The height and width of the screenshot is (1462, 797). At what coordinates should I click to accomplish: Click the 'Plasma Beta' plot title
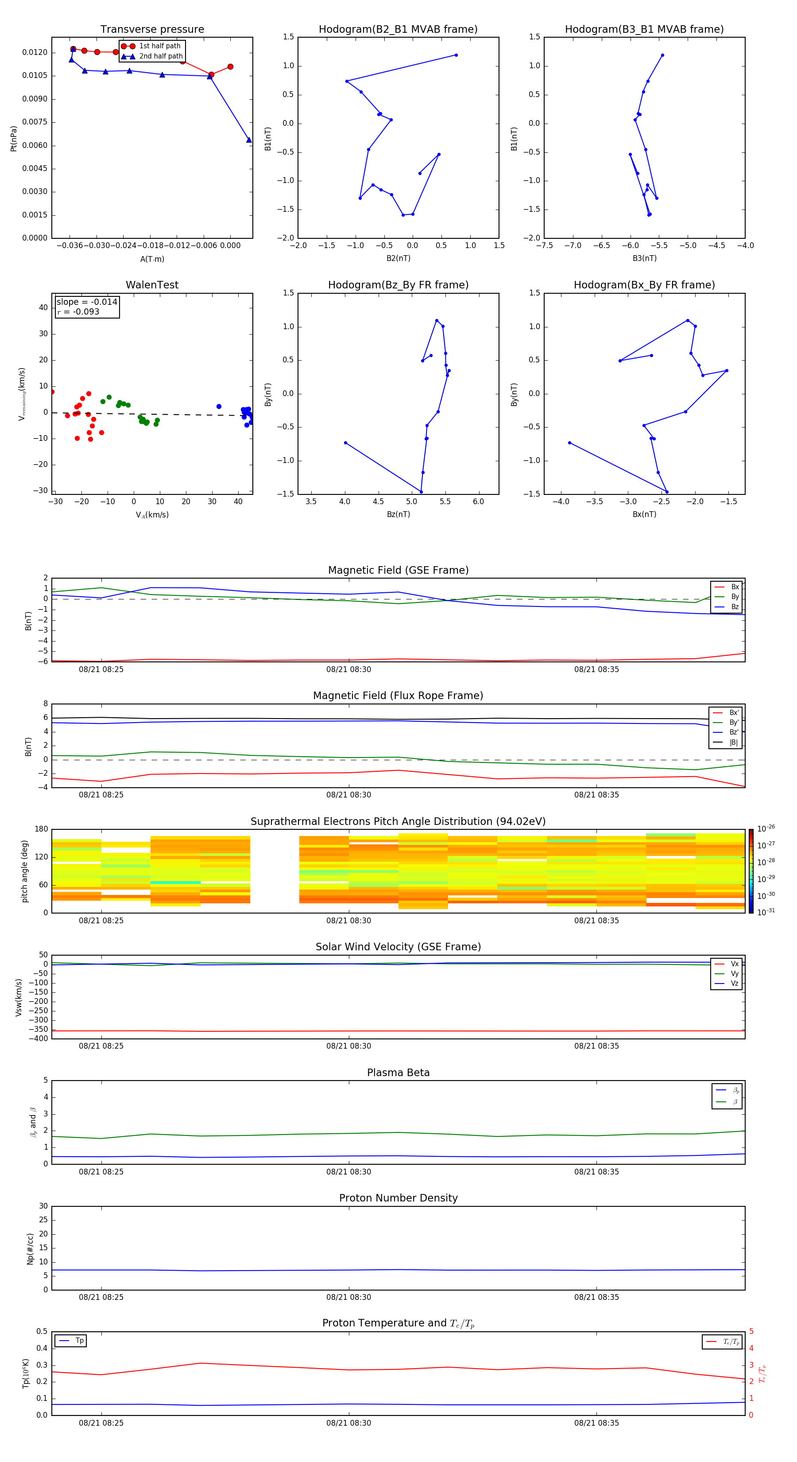click(398, 1073)
